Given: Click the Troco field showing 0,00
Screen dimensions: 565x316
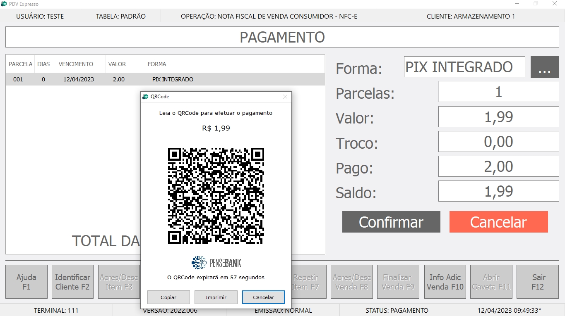Looking at the screenshot, I should [498, 142].
